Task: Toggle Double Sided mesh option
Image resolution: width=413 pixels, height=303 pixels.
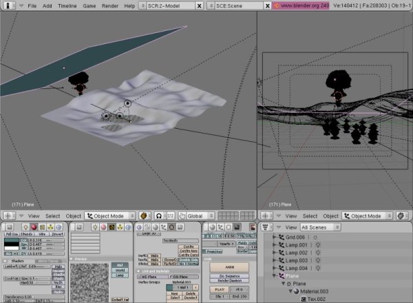Action: (189, 260)
